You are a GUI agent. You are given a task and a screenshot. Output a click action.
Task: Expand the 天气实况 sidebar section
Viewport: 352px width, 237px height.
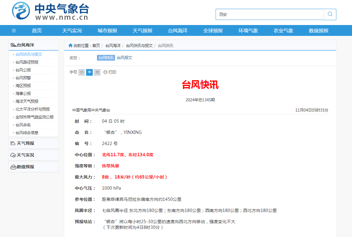tap(26, 155)
